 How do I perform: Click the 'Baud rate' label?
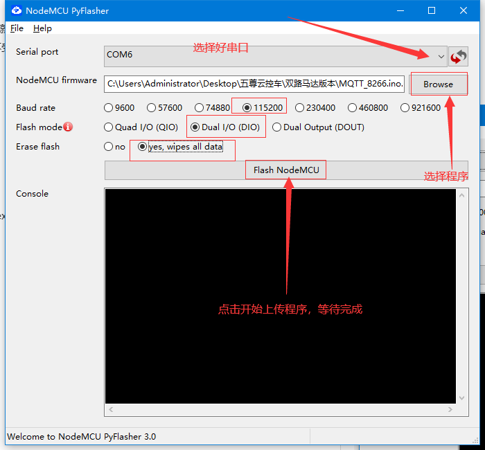coord(35,107)
